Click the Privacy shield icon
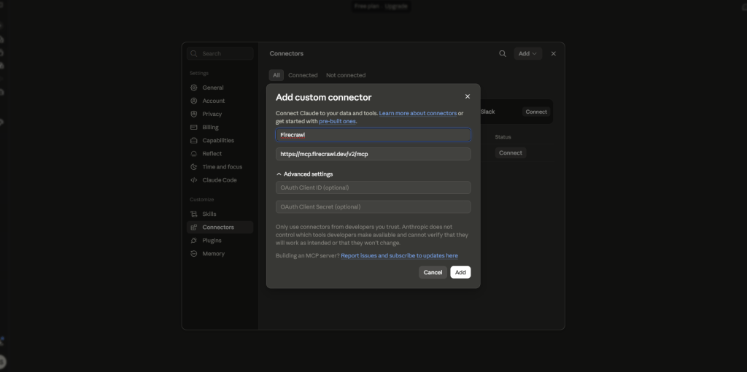Screen dimensions: 747x372 coord(193,114)
